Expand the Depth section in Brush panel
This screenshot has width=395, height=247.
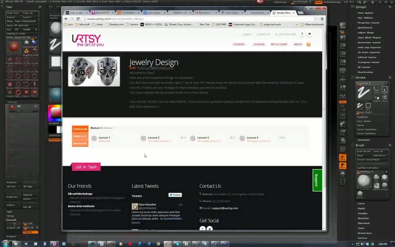pos(361,208)
